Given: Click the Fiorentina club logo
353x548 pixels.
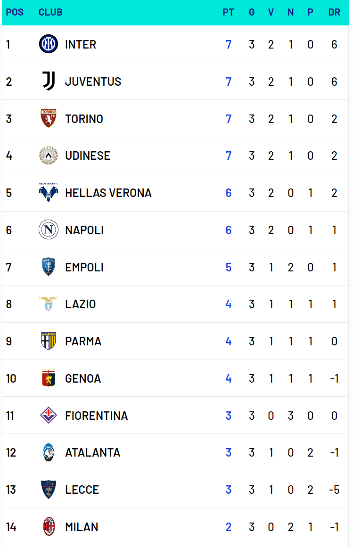Looking at the screenshot, I should (48, 415).
